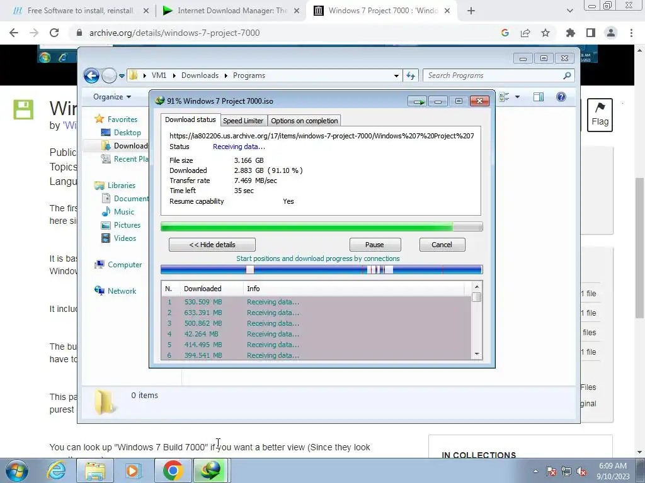Viewport: 645px width, 483px height.
Task: Open Windows Start menu orb
Action: pyautogui.click(x=17, y=470)
